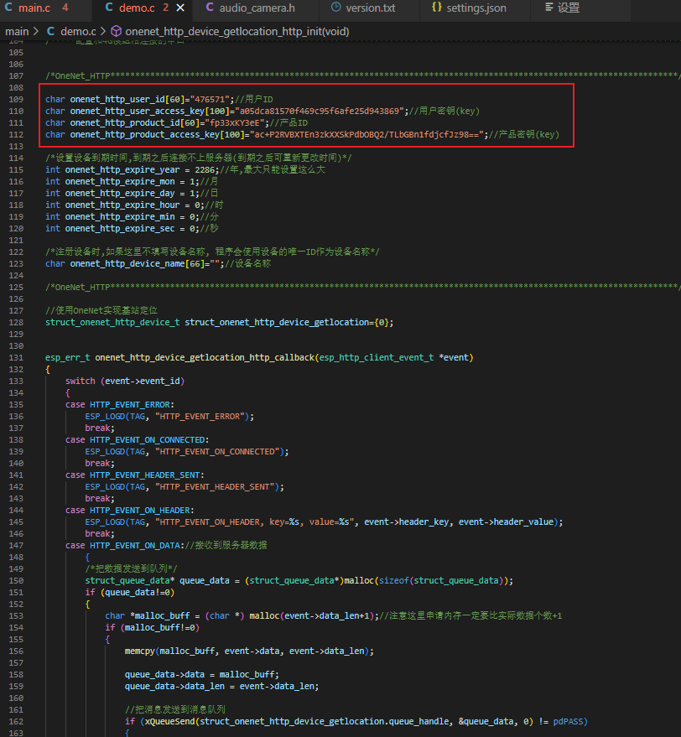Click problem count 2 on demo.c tab
Viewport: 681px width, 737px height.
coord(165,8)
